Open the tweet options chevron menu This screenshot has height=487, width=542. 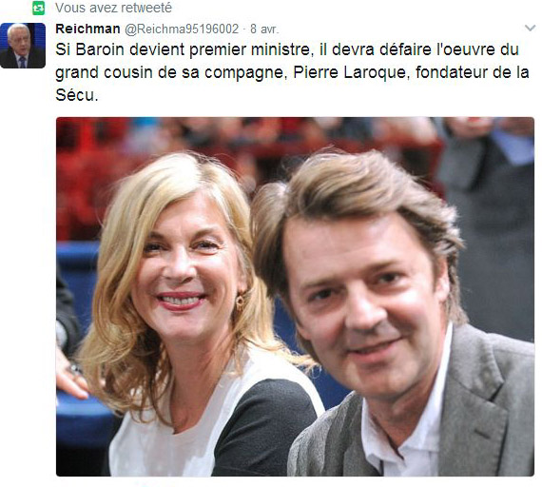[x=530, y=28]
